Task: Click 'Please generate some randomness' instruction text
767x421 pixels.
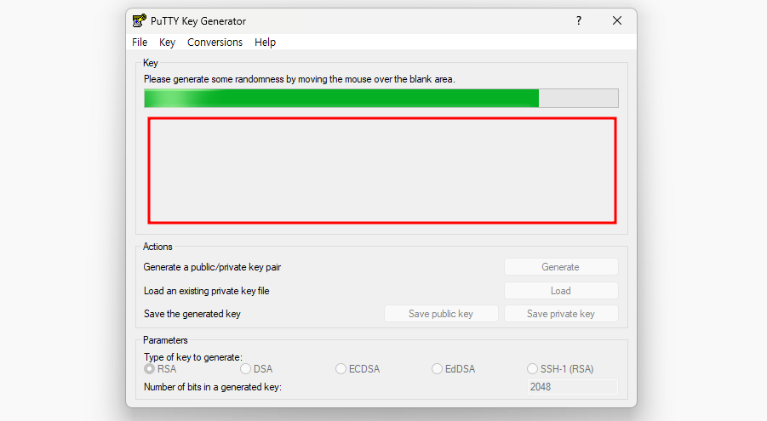Action: pyautogui.click(x=300, y=79)
